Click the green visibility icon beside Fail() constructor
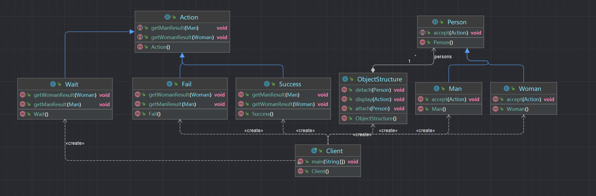 (144, 114)
